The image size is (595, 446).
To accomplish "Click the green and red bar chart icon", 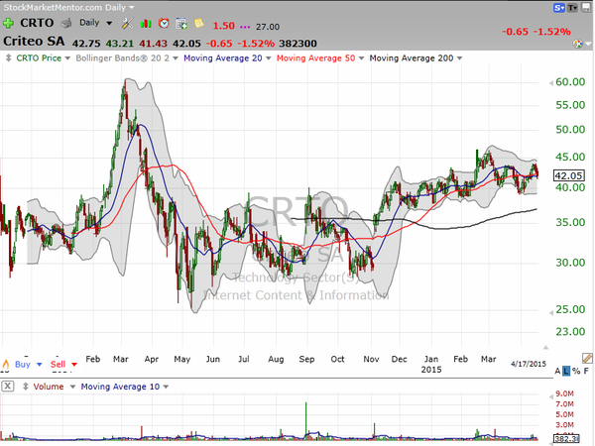I will point(146,24).
